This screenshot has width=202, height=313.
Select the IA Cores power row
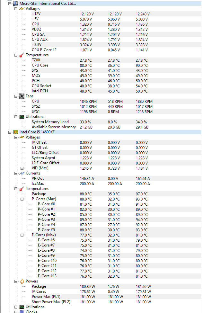click(x=116, y=291)
